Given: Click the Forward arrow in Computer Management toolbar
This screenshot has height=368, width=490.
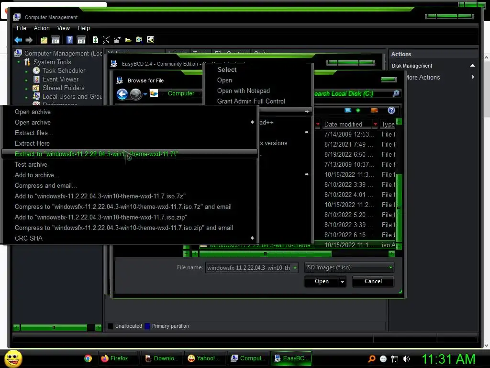Looking at the screenshot, I should (29, 40).
